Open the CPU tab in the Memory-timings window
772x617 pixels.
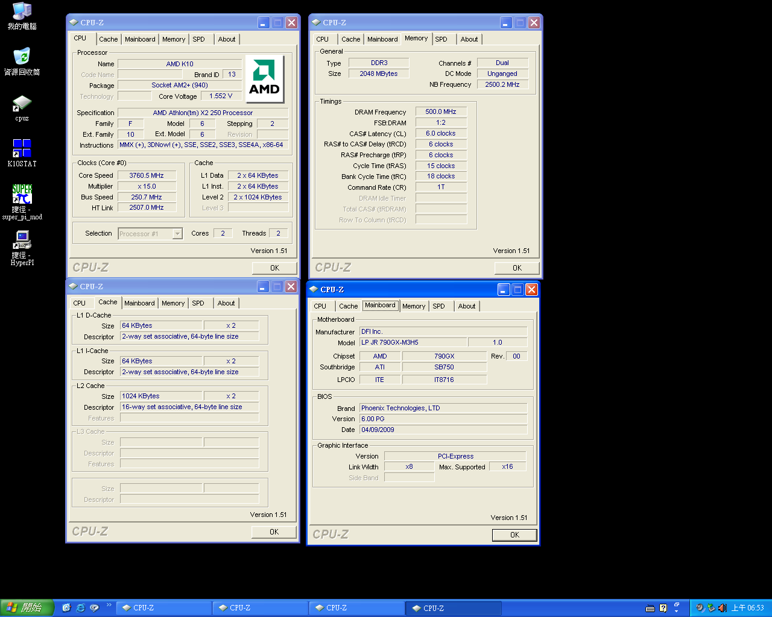(323, 39)
